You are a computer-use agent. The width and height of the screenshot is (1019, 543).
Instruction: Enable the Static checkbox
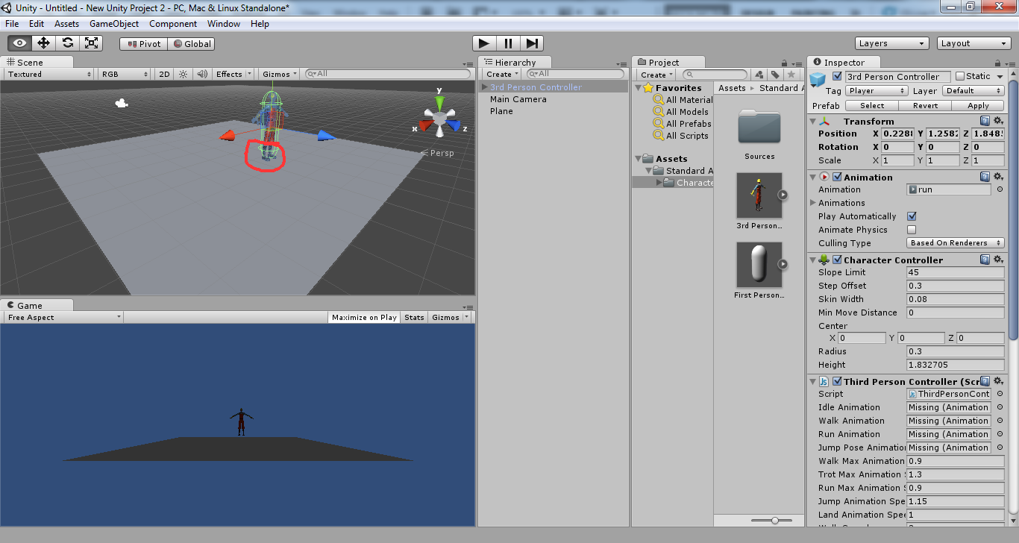pos(960,76)
